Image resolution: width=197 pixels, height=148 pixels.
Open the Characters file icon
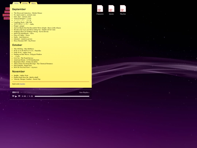[100, 8]
